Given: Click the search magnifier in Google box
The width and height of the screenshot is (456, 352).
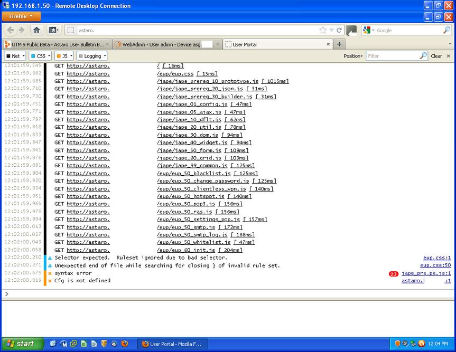Looking at the screenshot, I should 446,30.
